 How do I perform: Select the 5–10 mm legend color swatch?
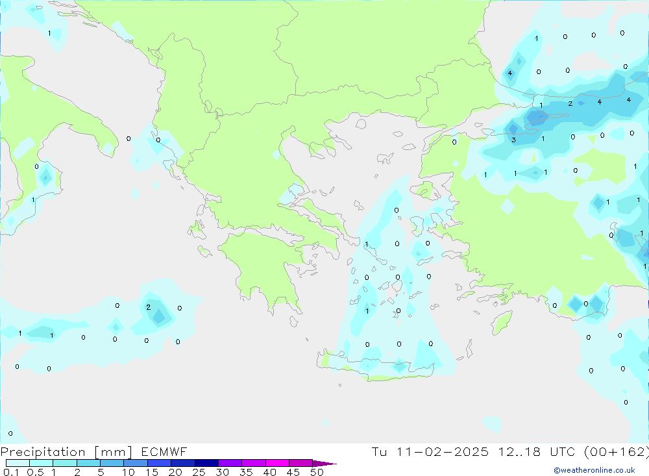112,463
